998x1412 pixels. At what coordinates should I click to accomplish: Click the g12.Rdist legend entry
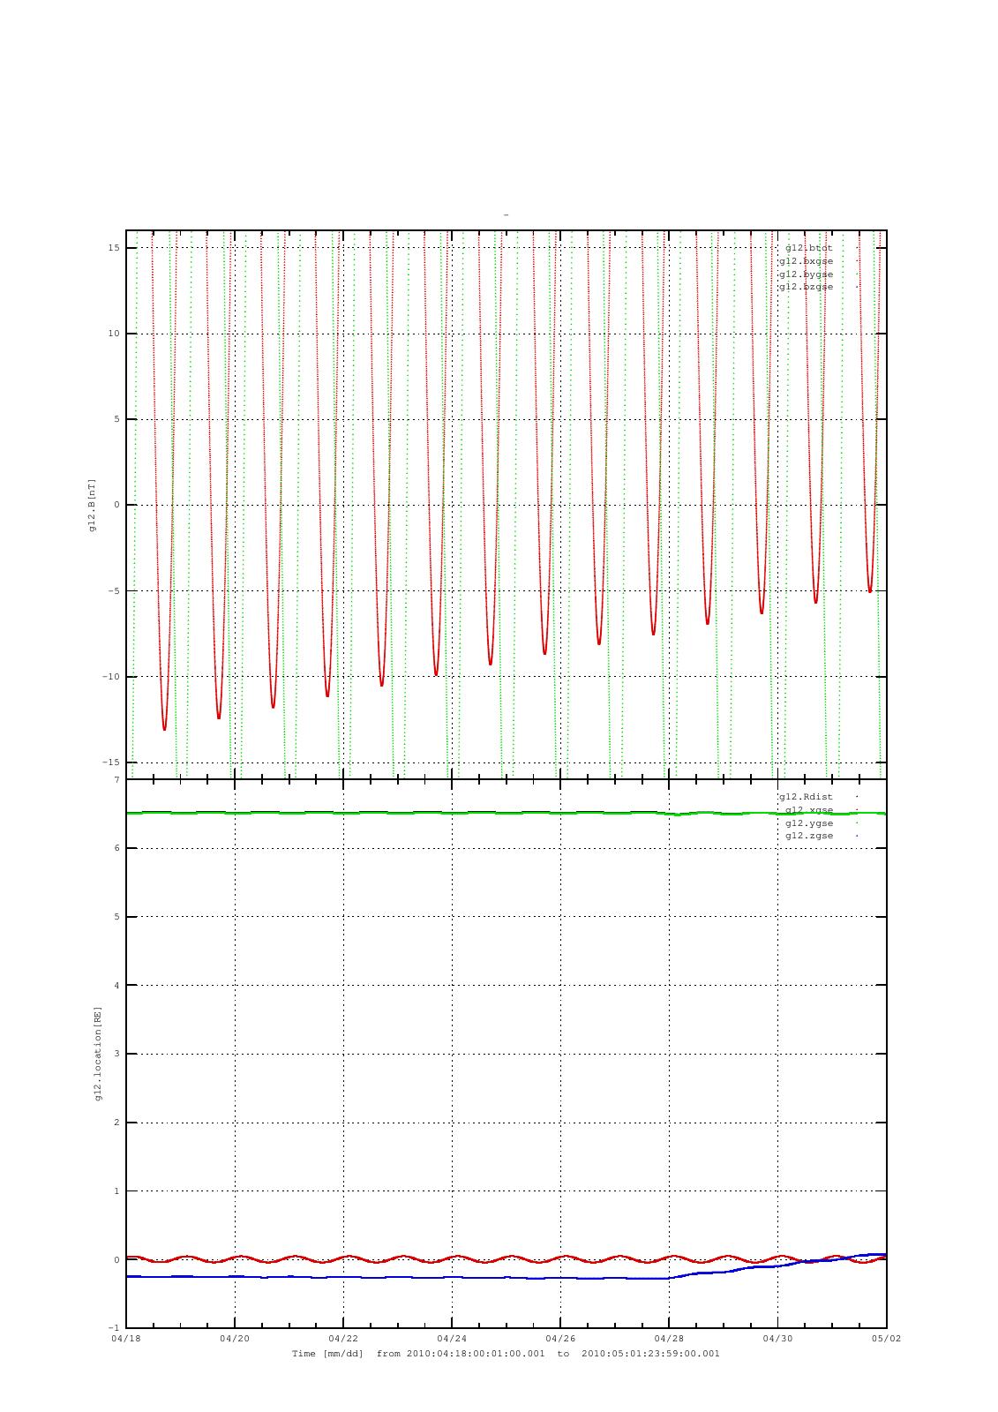coord(806,797)
